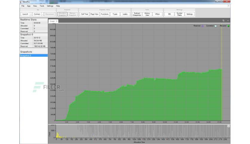Open the Functions view

[105, 14]
